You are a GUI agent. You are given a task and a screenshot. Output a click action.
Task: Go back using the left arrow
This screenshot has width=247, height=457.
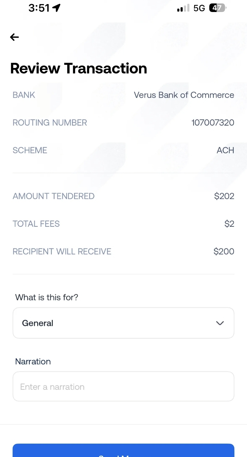click(x=14, y=37)
